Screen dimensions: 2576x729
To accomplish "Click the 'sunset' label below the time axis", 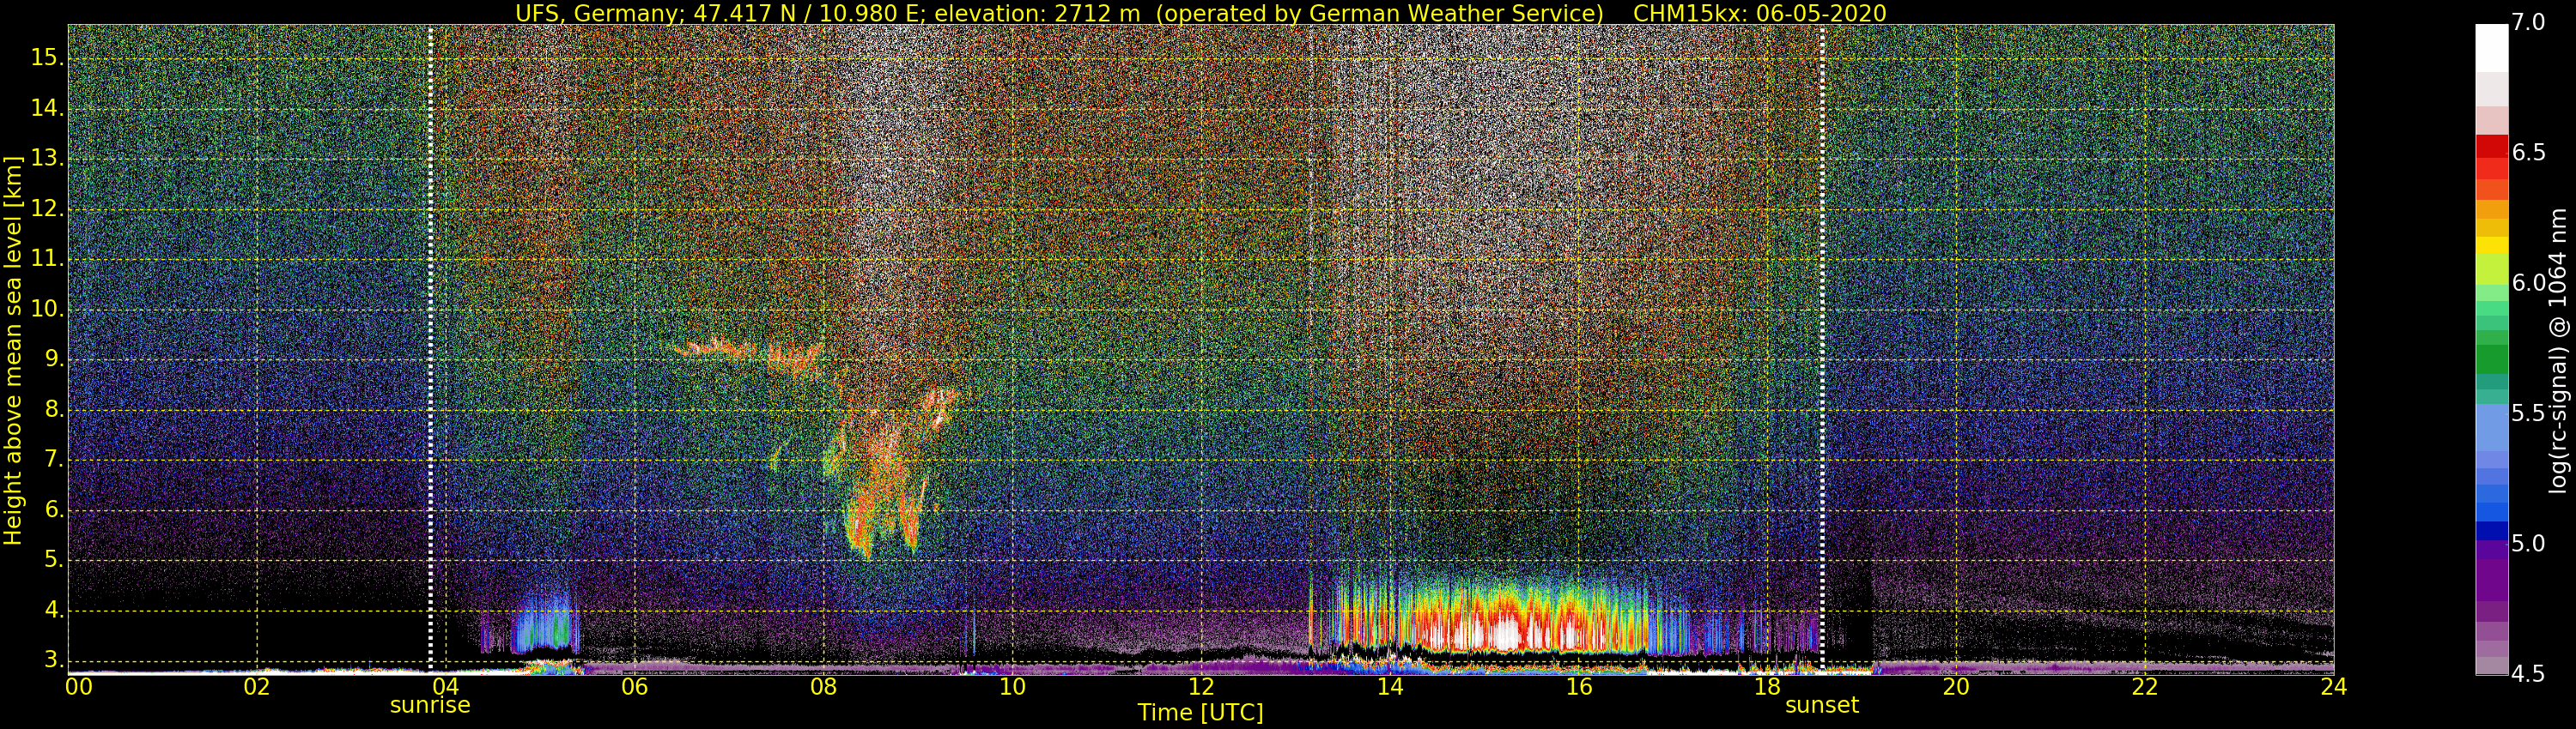I will (x=1822, y=705).
